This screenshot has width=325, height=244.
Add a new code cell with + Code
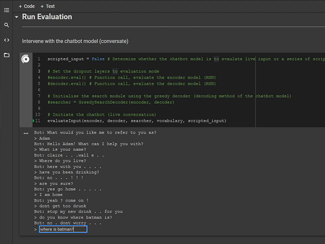[x=26, y=6]
